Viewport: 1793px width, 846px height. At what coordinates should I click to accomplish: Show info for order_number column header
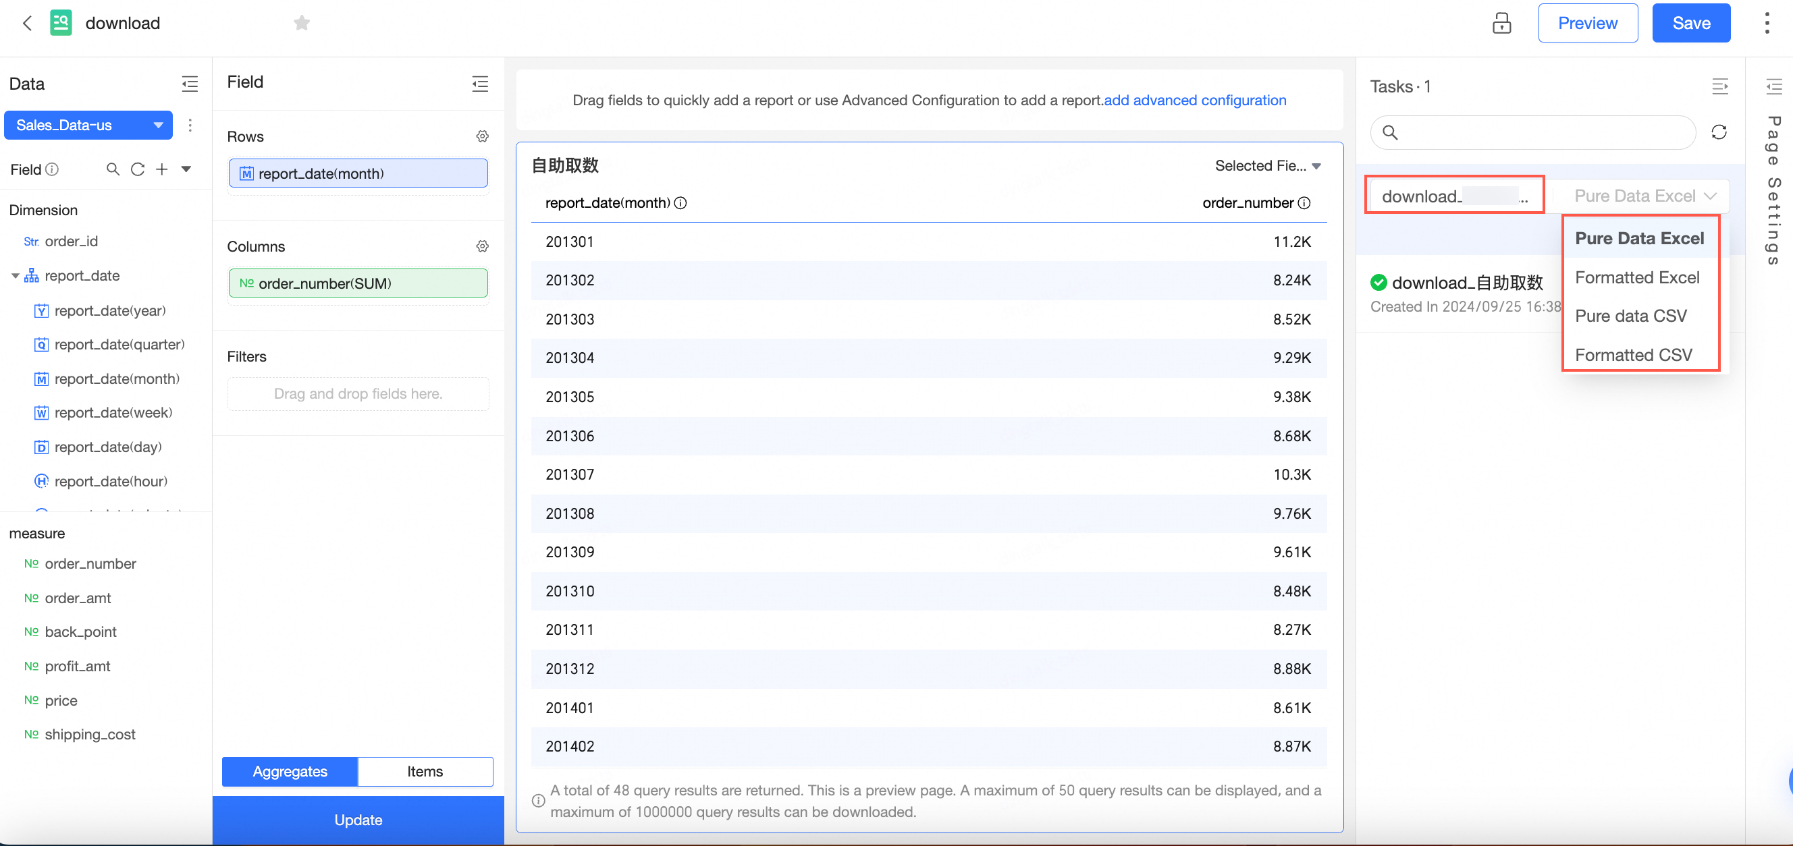click(x=1304, y=203)
